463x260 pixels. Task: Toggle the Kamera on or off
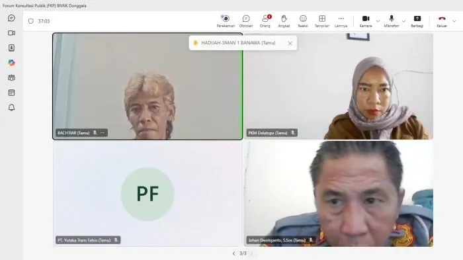tap(366, 21)
